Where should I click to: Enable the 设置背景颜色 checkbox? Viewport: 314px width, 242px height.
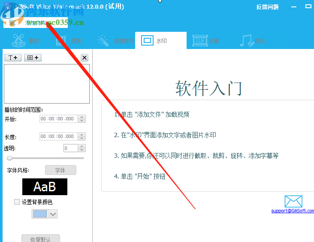click(17, 202)
